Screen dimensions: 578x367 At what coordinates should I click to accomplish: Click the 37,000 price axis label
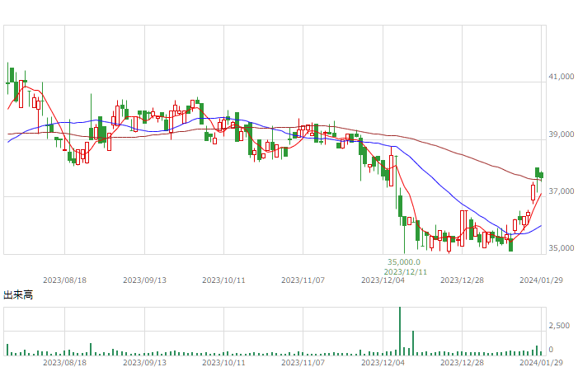[x=561, y=191]
